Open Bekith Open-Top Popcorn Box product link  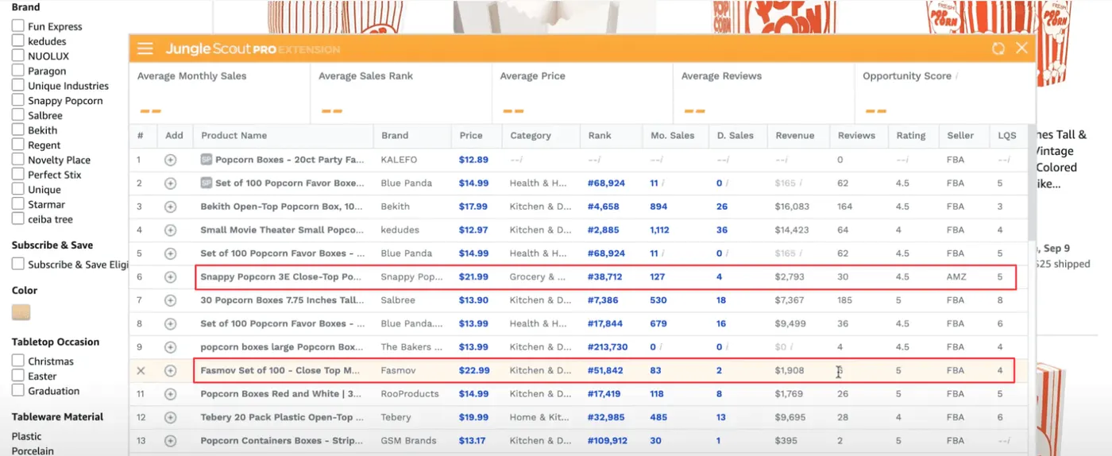282,207
